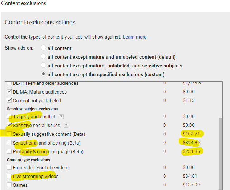Viewport: 230px width, 190px height.
Task: Tick the Live streaming videos checkbox
Action: 9,177
